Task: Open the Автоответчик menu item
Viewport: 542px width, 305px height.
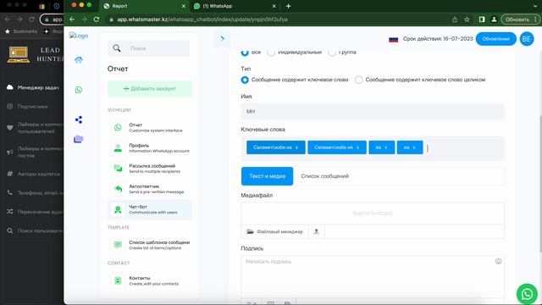Action: [149, 189]
